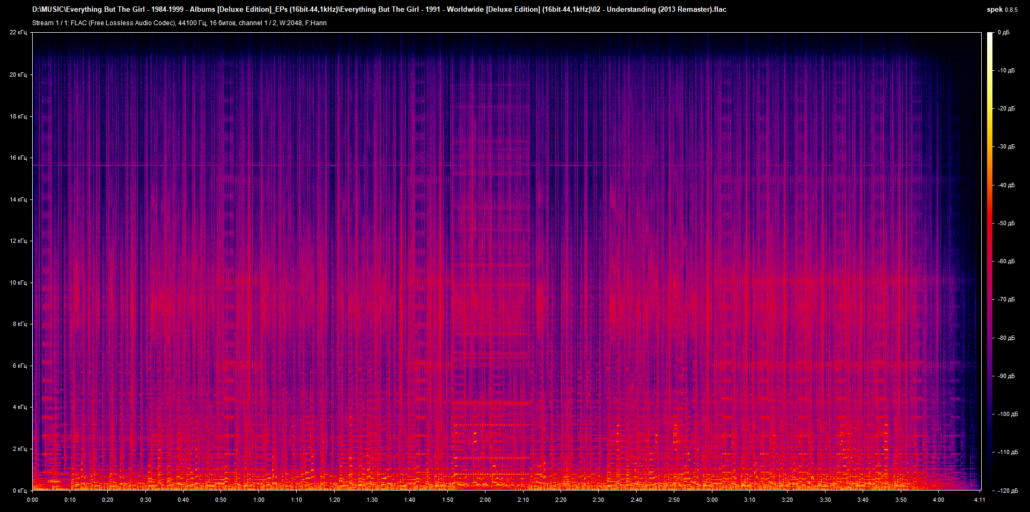Click the file path title text

(x=379, y=10)
